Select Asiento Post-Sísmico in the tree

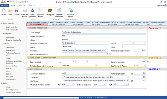[x=14, y=93]
